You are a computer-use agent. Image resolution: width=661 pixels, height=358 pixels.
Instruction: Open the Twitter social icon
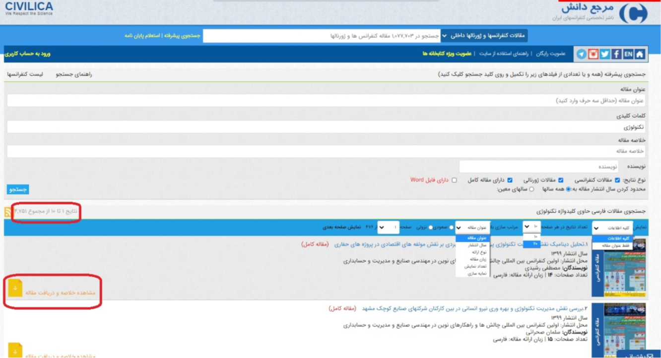click(x=605, y=54)
